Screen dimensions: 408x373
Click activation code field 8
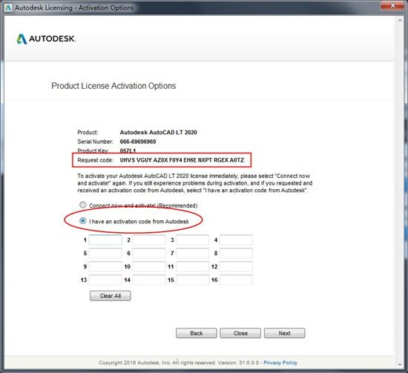[x=236, y=253]
